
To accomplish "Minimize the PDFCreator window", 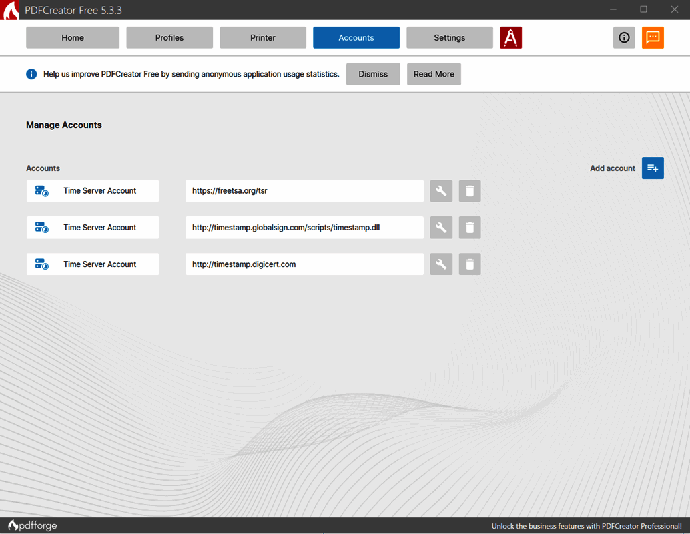I will coord(613,10).
